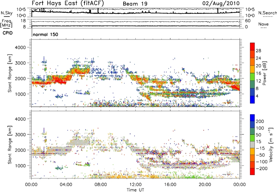Click the 'Beam 19' label
This screenshot has height=192, width=277.
pos(135,4)
